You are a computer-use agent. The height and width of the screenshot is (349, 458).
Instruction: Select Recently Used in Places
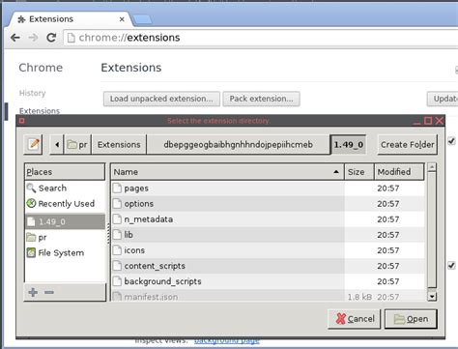pyautogui.click(x=65, y=204)
